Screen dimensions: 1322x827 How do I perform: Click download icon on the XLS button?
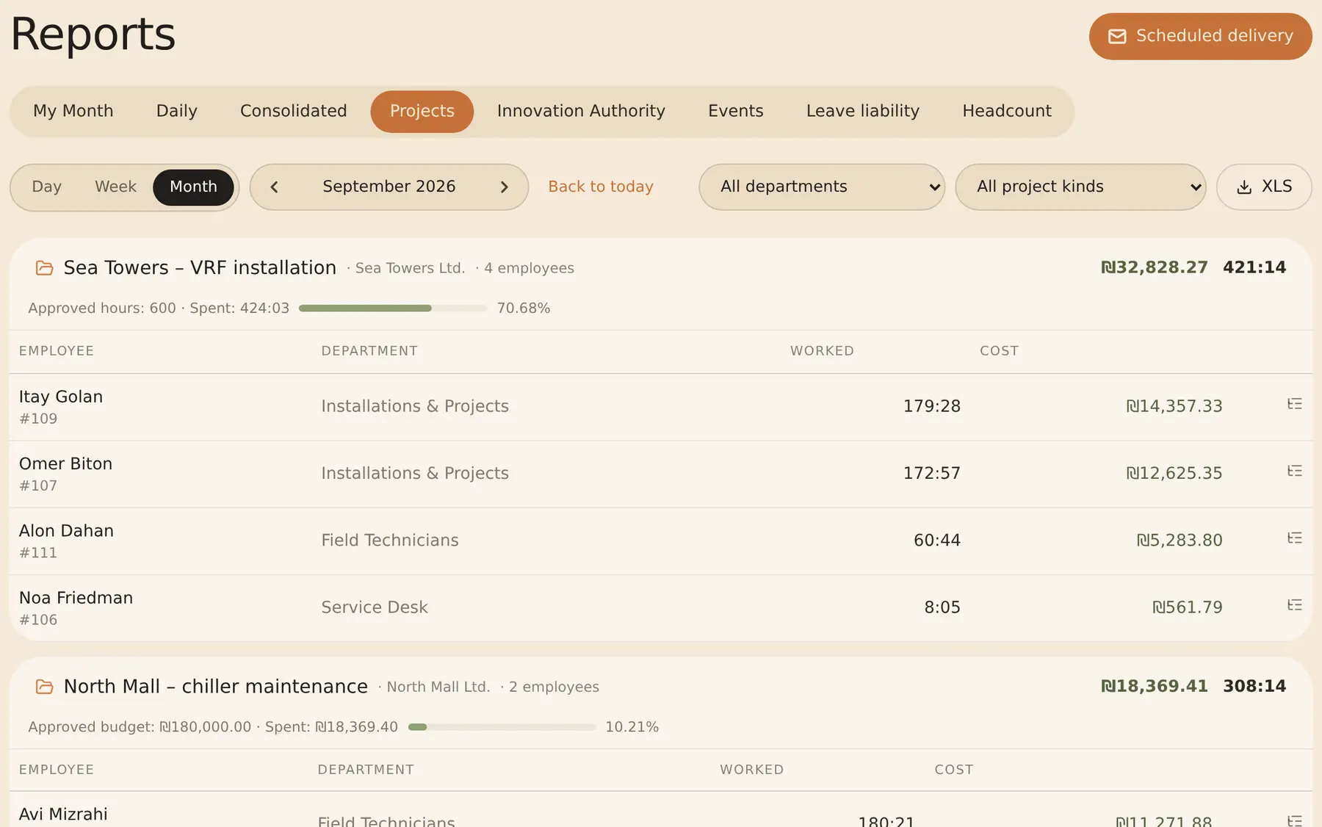click(x=1244, y=187)
